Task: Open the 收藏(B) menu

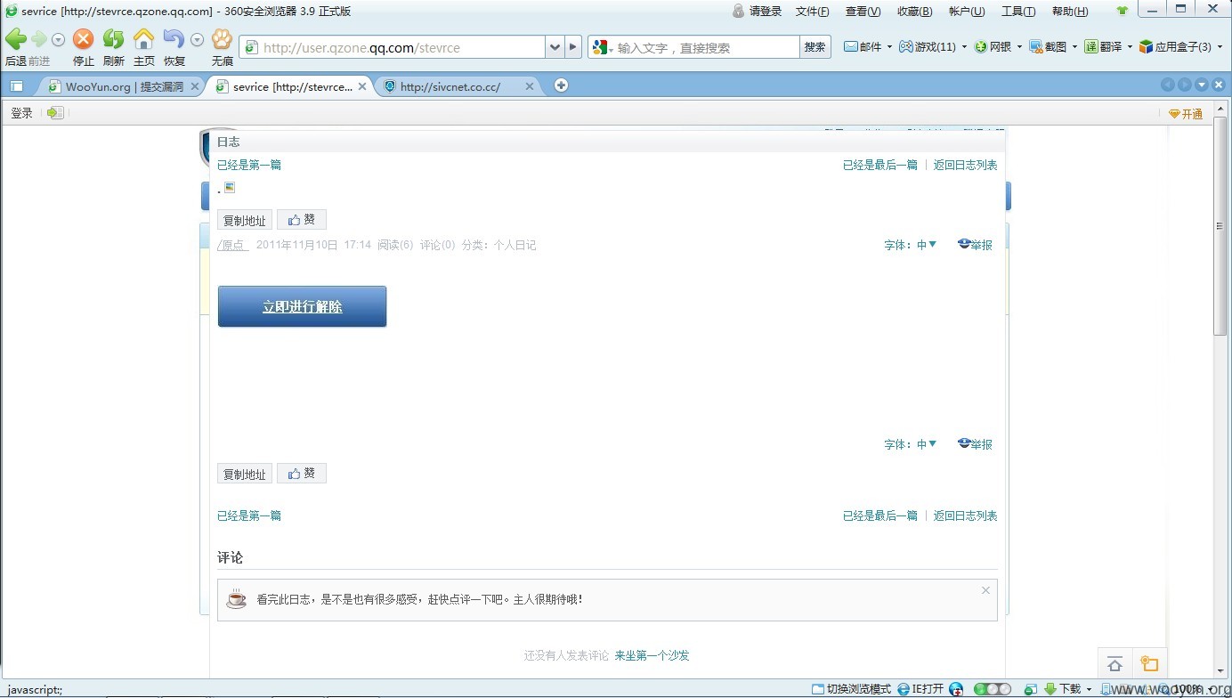Action: (x=914, y=12)
